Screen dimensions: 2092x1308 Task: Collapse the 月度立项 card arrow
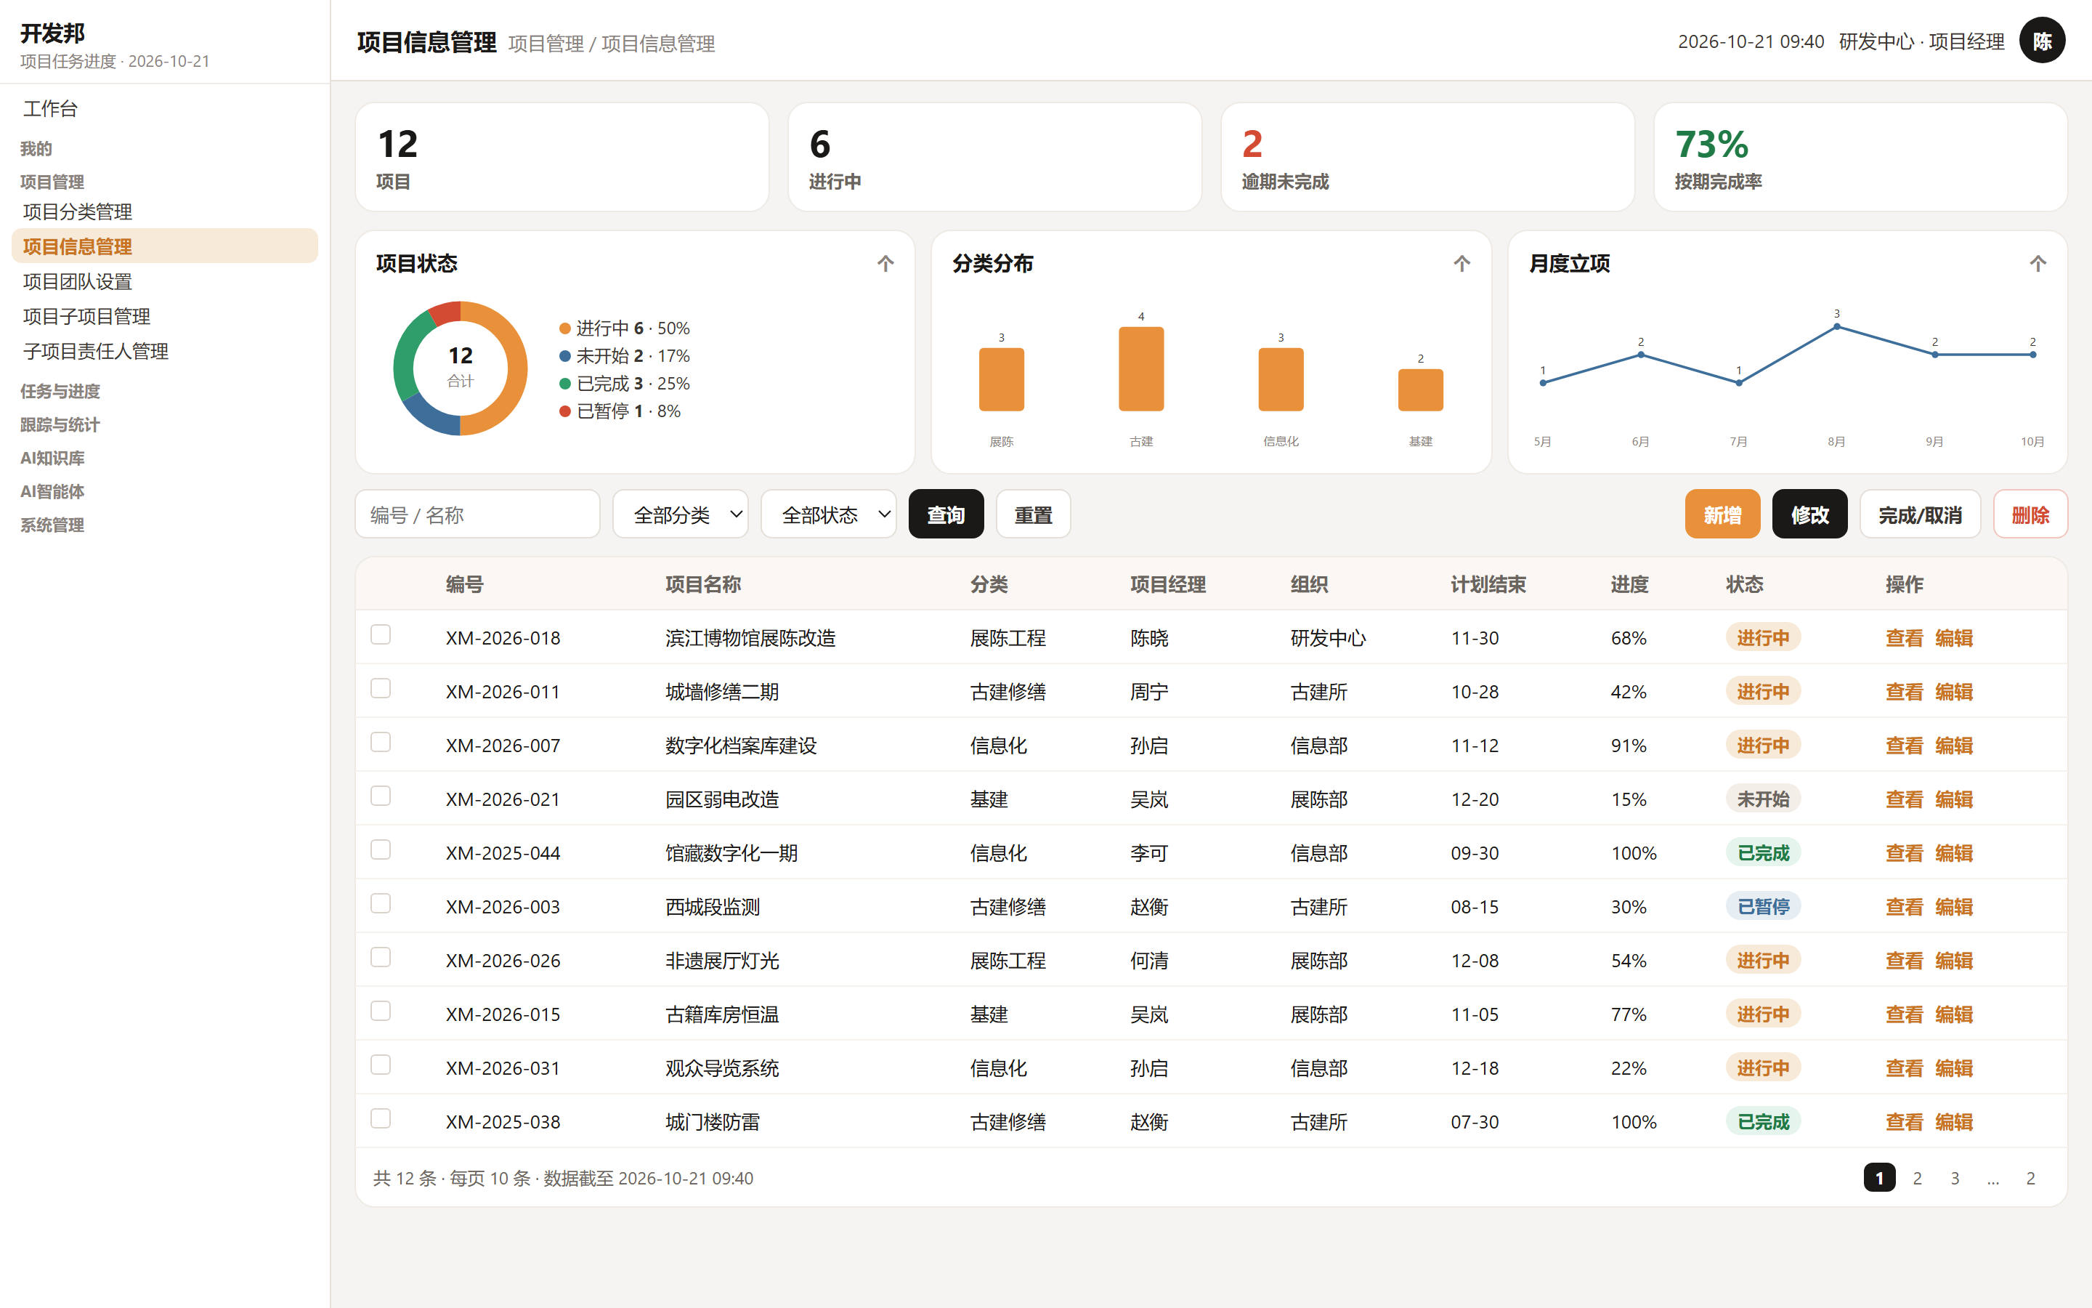pyautogui.click(x=2038, y=264)
